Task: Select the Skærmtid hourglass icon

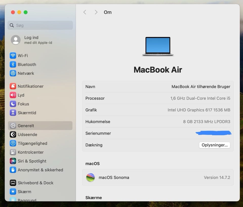Action: (x=13, y=113)
